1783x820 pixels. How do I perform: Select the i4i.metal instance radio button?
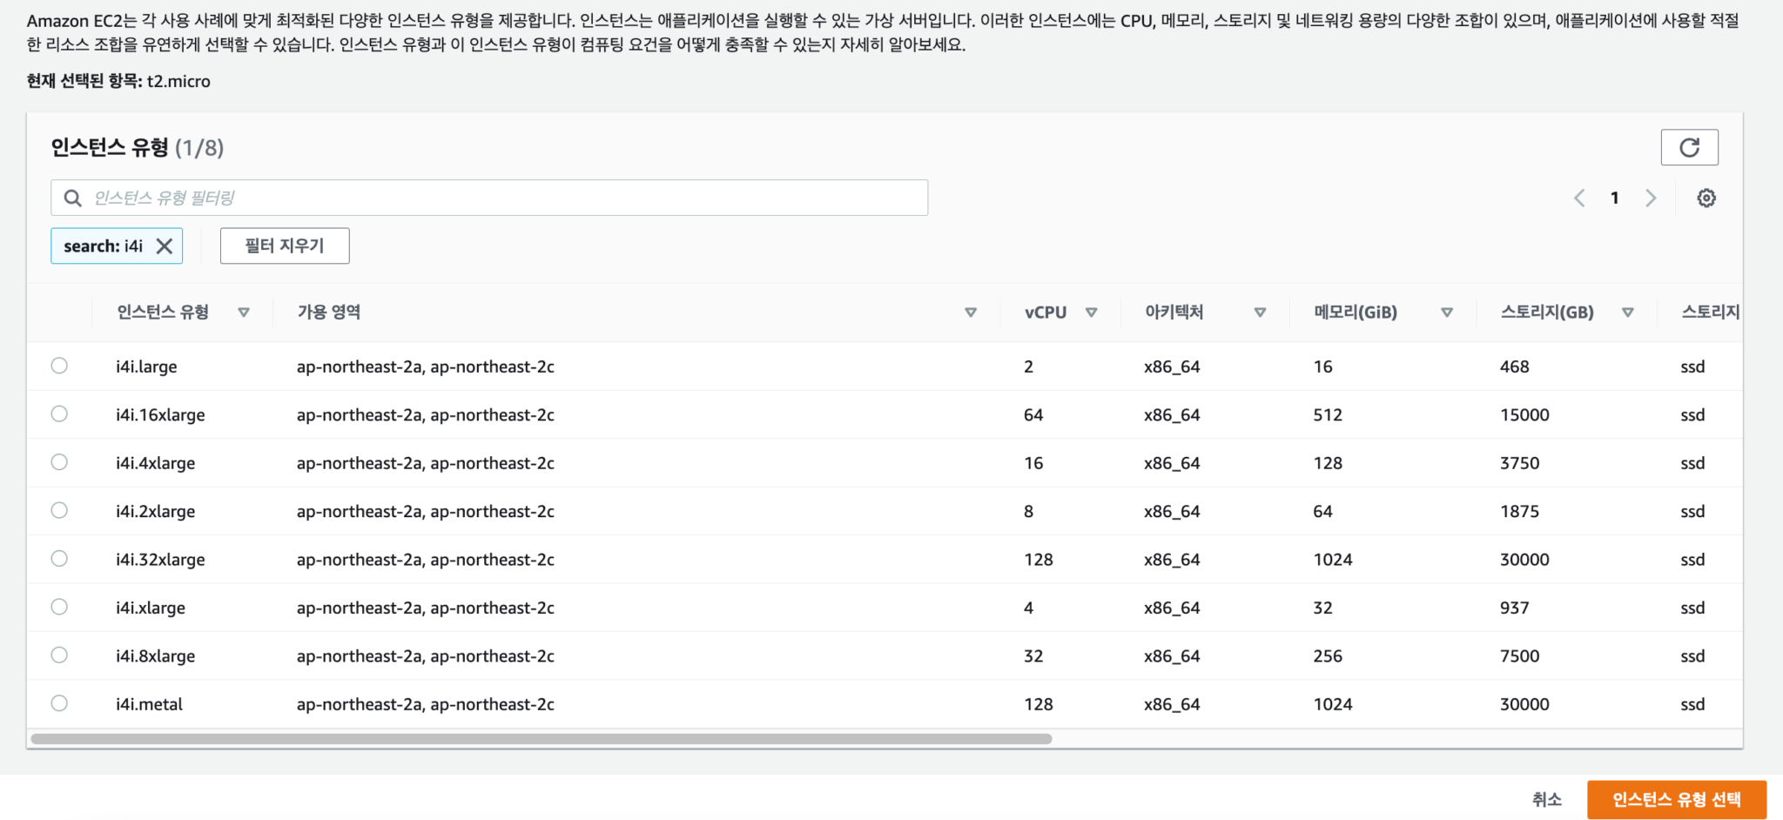[59, 703]
